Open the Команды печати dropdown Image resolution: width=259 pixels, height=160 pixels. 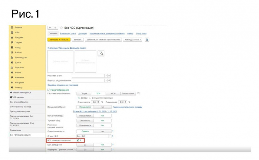point(133,40)
